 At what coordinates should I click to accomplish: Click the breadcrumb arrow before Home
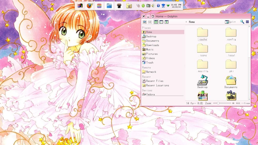186,22
